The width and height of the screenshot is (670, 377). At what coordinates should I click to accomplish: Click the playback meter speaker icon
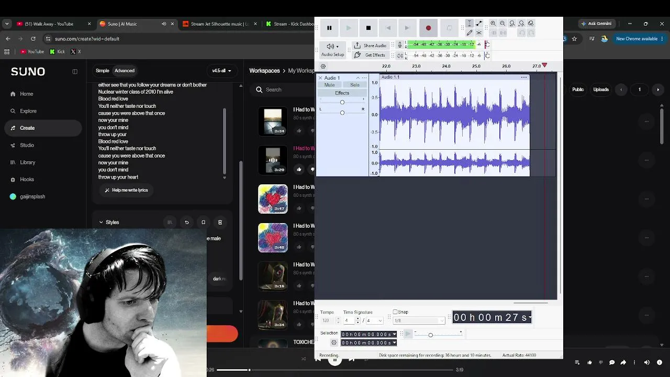(400, 55)
